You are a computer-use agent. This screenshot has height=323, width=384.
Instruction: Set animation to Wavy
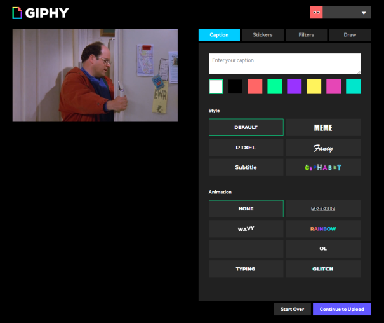[x=246, y=229]
